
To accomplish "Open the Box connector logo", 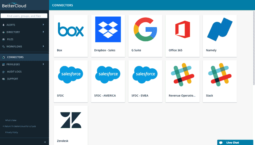I will point(71,29).
